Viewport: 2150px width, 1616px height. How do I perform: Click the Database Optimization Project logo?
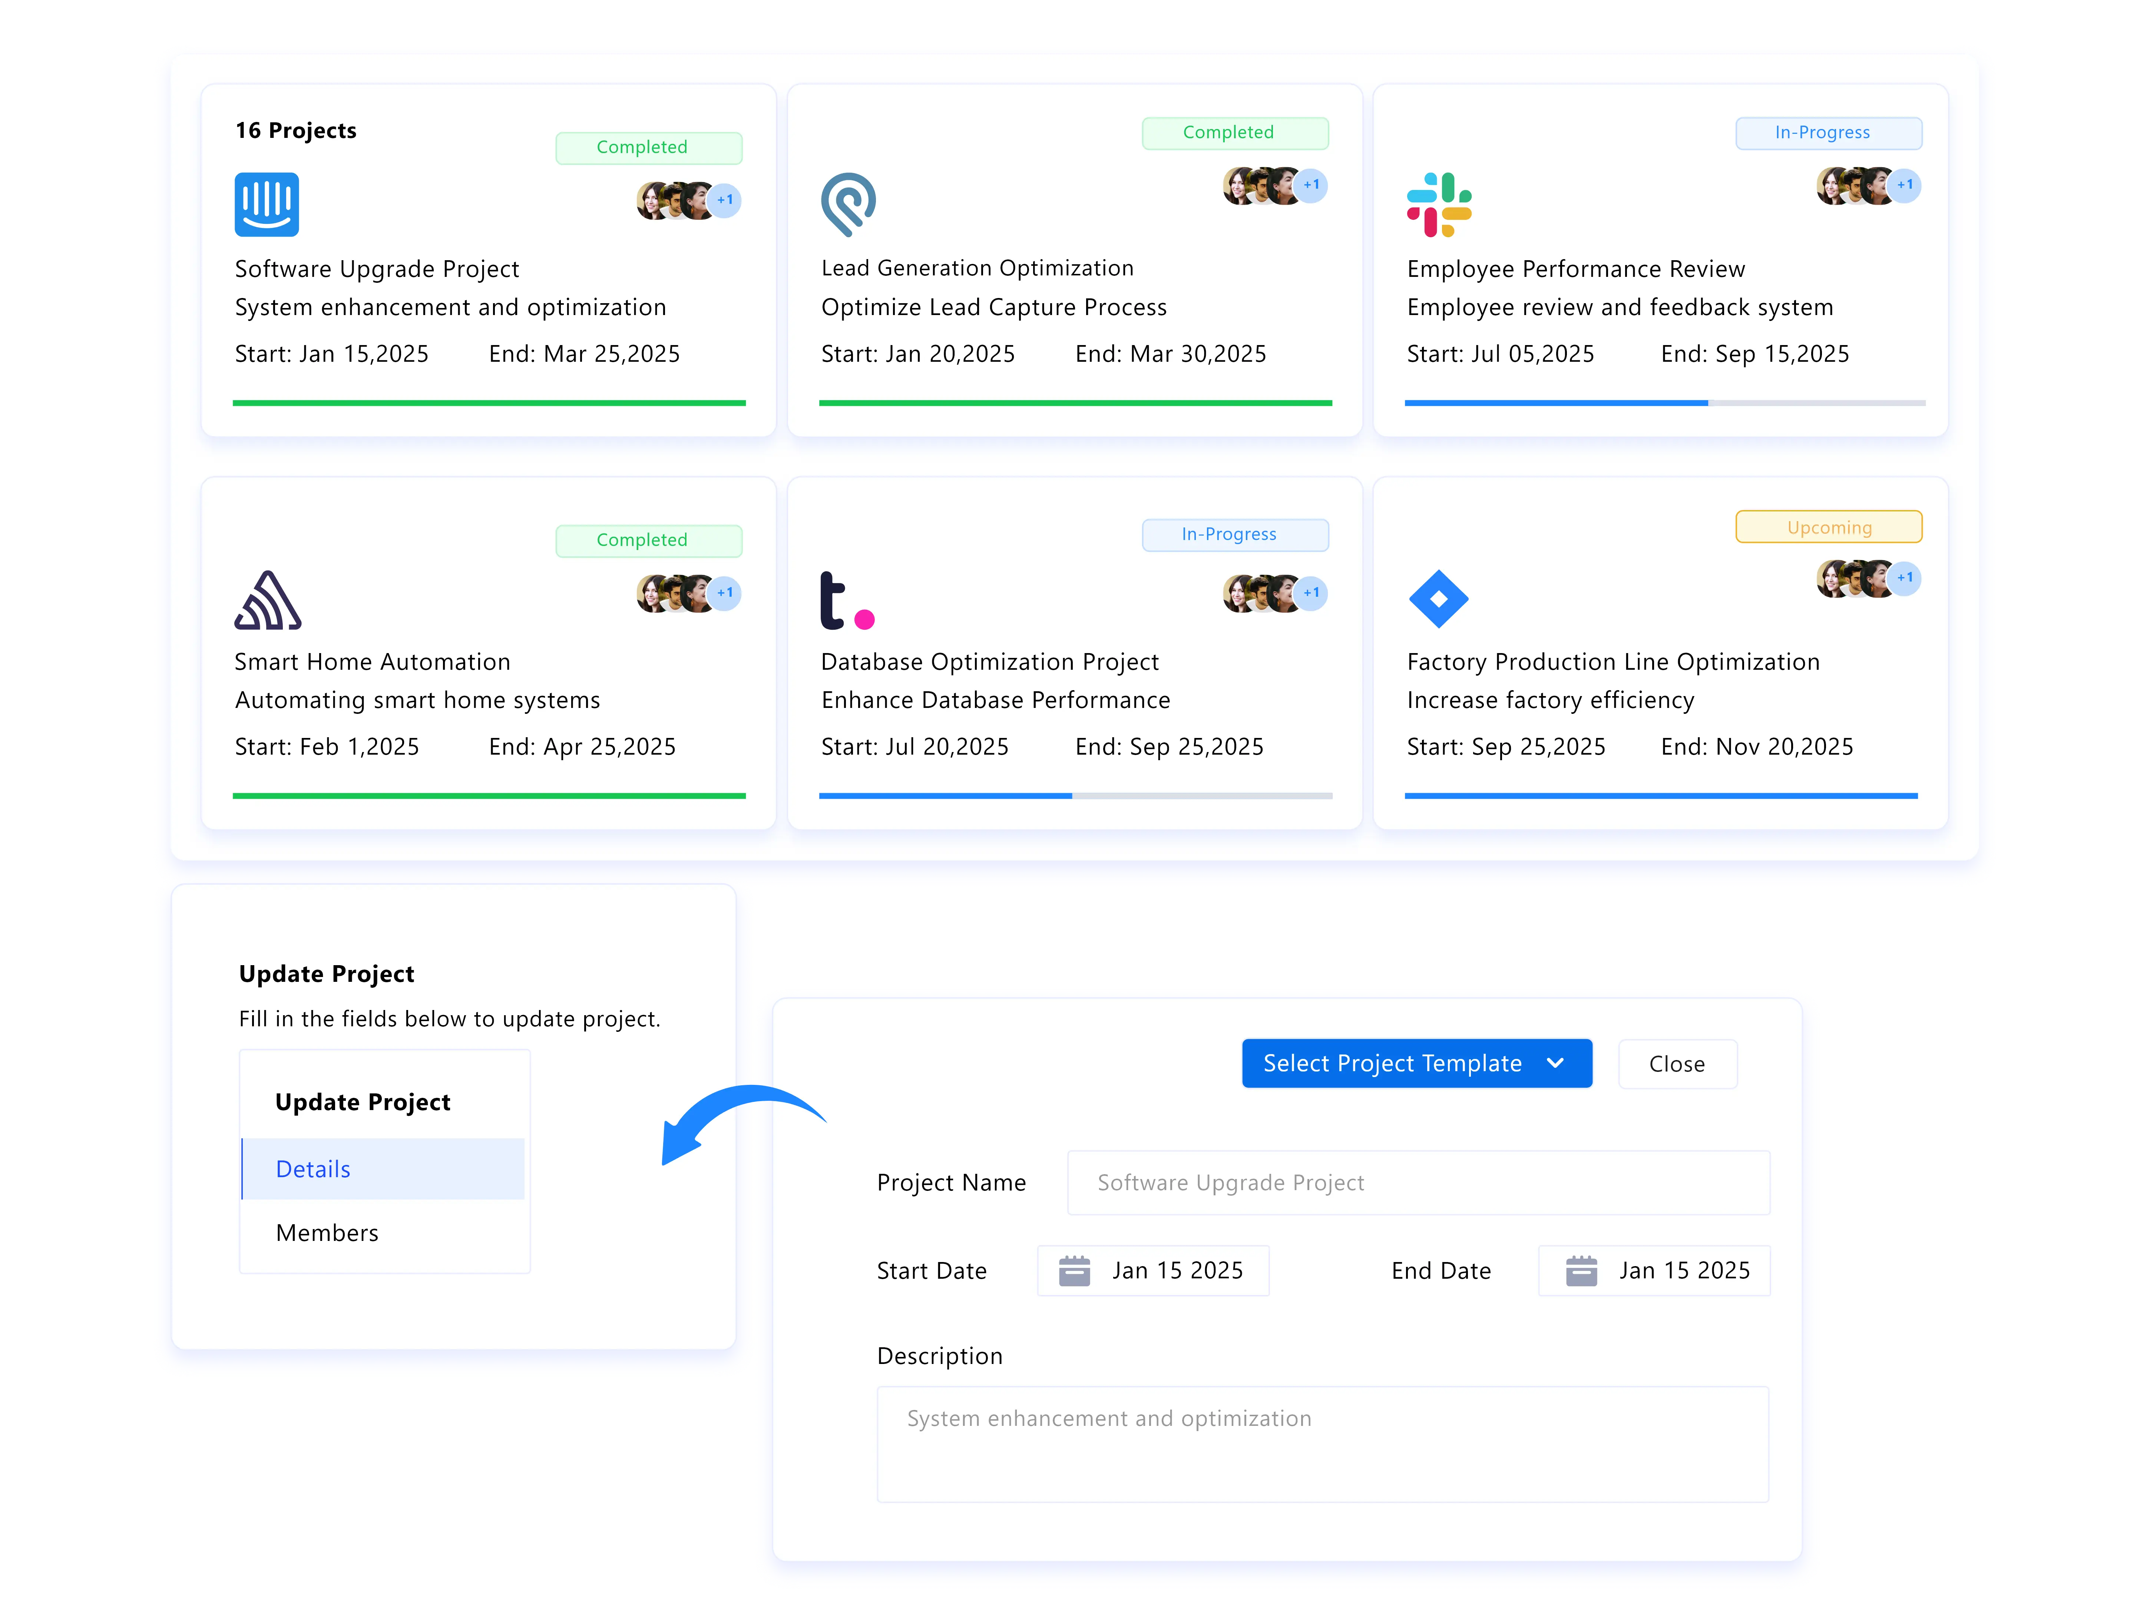(847, 600)
